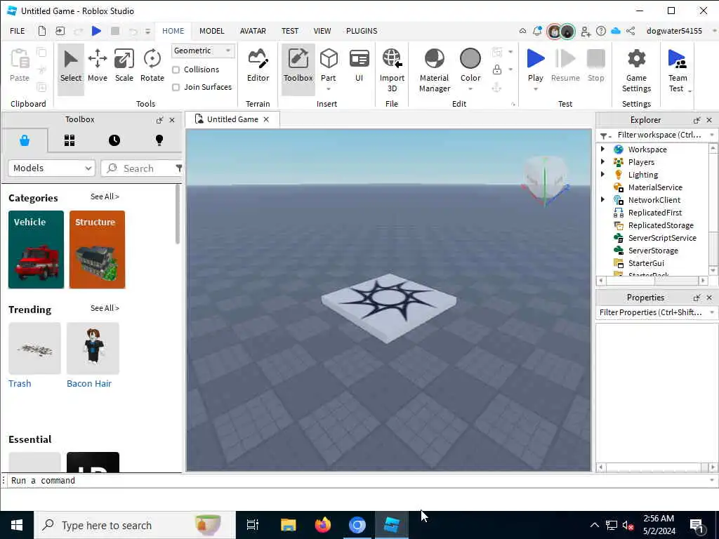This screenshot has height=539, width=719.
Task: Open Toolbox Marketplace bag tab
Action: 25,140
